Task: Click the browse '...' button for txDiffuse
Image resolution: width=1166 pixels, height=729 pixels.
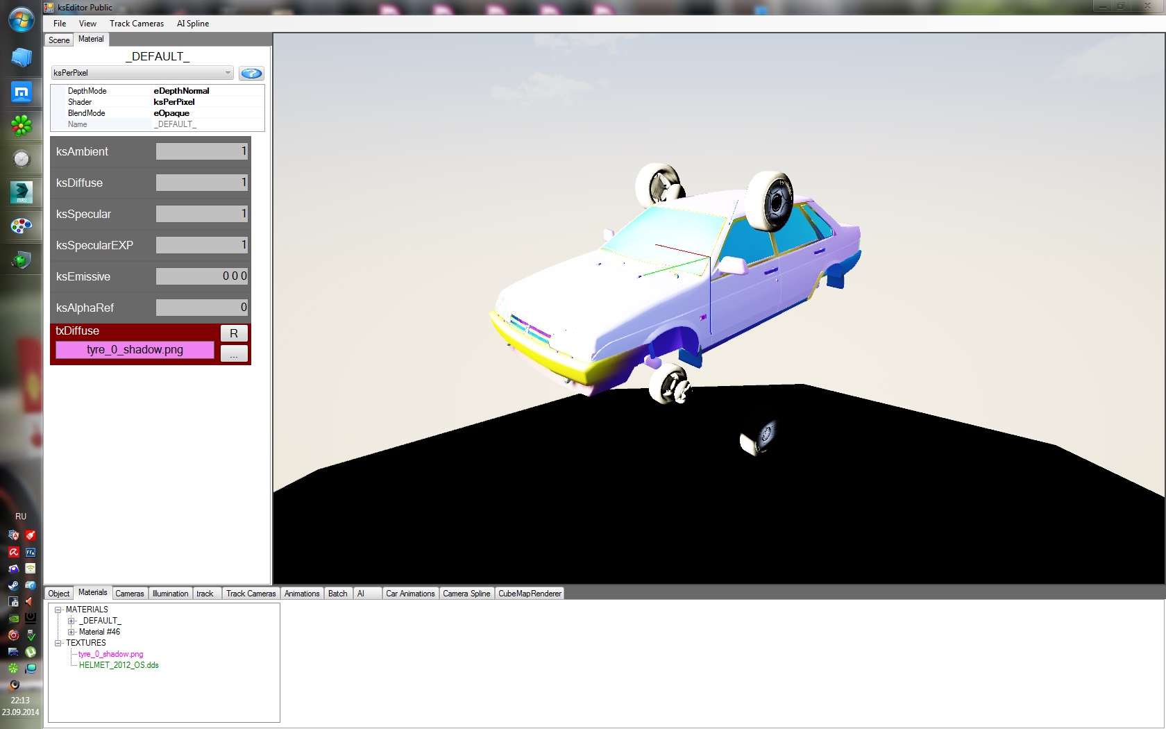Action: click(234, 354)
